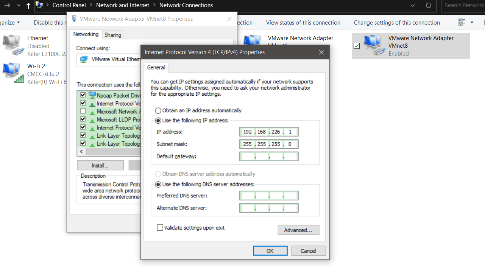Click Network Connections breadcrumb
This screenshot has height=267, width=485.
click(186, 5)
